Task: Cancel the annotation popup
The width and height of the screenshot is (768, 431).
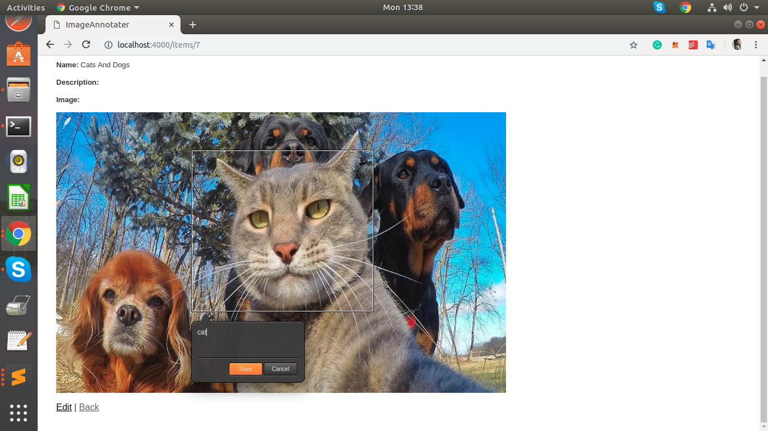Action: click(280, 369)
